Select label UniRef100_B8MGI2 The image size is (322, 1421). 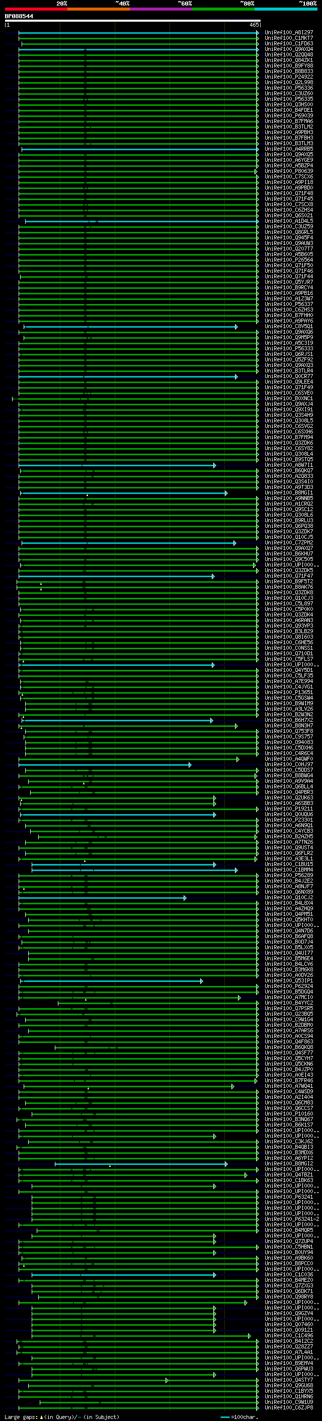[288, 1164]
